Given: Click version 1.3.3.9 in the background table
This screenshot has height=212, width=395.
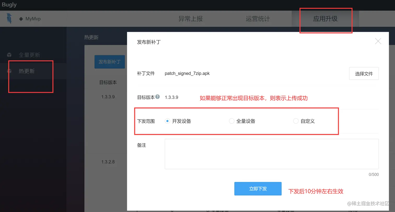Looking at the screenshot, I should coord(108,97).
